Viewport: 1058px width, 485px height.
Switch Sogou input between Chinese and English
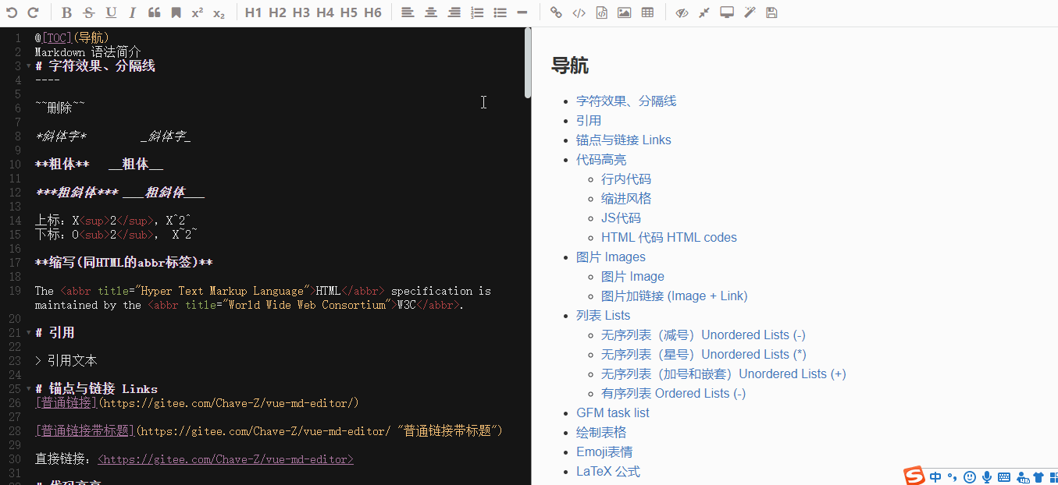coord(935,476)
